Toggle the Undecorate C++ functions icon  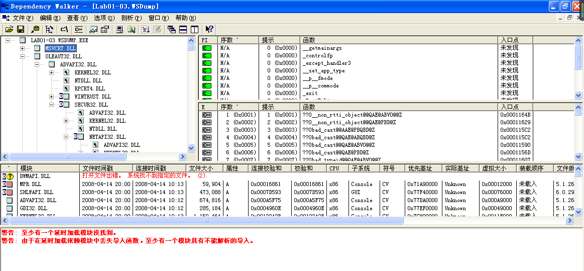pos(79,29)
